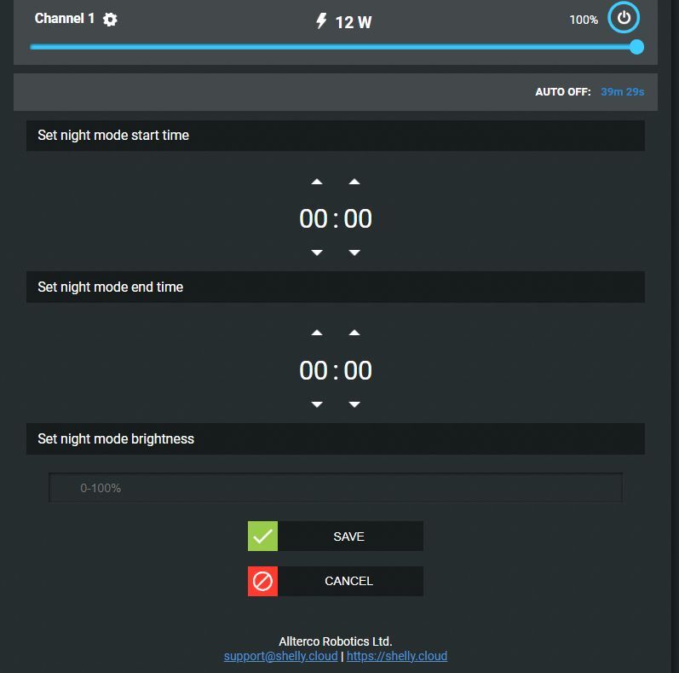Increase night mode end hour

(317, 333)
